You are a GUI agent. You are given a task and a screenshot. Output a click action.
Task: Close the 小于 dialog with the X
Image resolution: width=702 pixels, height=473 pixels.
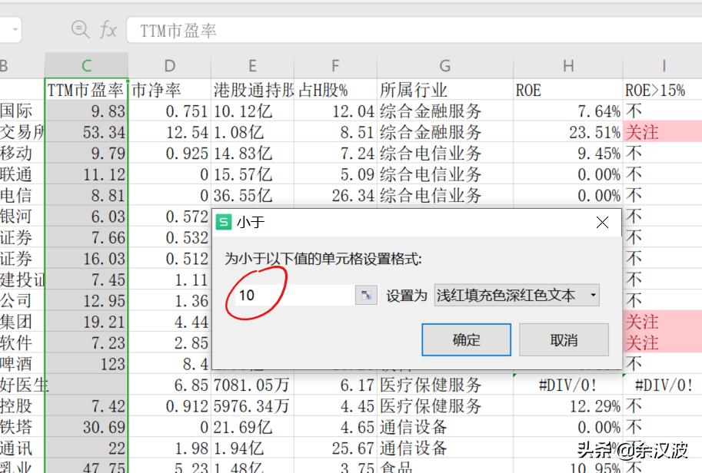tap(602, 223)
